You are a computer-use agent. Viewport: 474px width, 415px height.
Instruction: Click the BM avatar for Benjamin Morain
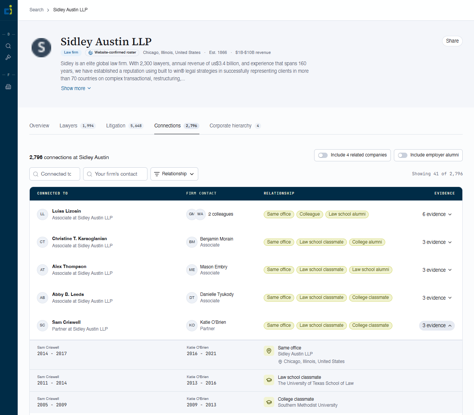pos(192,242)
